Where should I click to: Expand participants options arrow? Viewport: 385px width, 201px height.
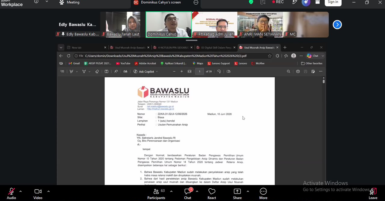coord(171,191)
